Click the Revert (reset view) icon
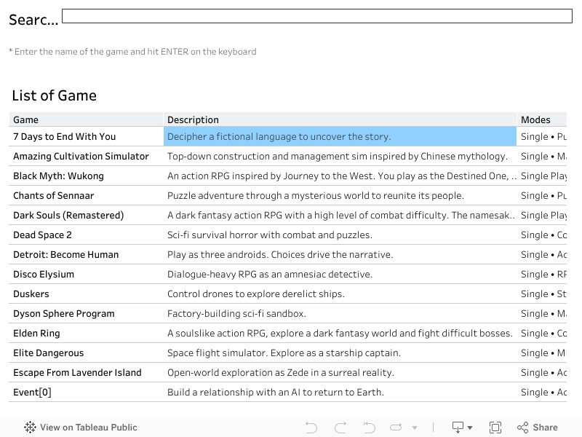The height and width of the screenshot is (437, 582). 369,428
